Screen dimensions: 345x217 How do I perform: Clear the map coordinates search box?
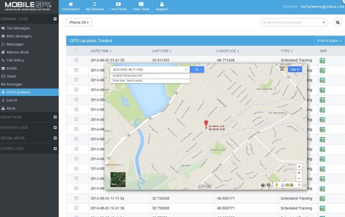click(x=186, y=70)
